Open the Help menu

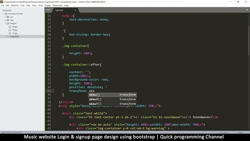(66, 5)
